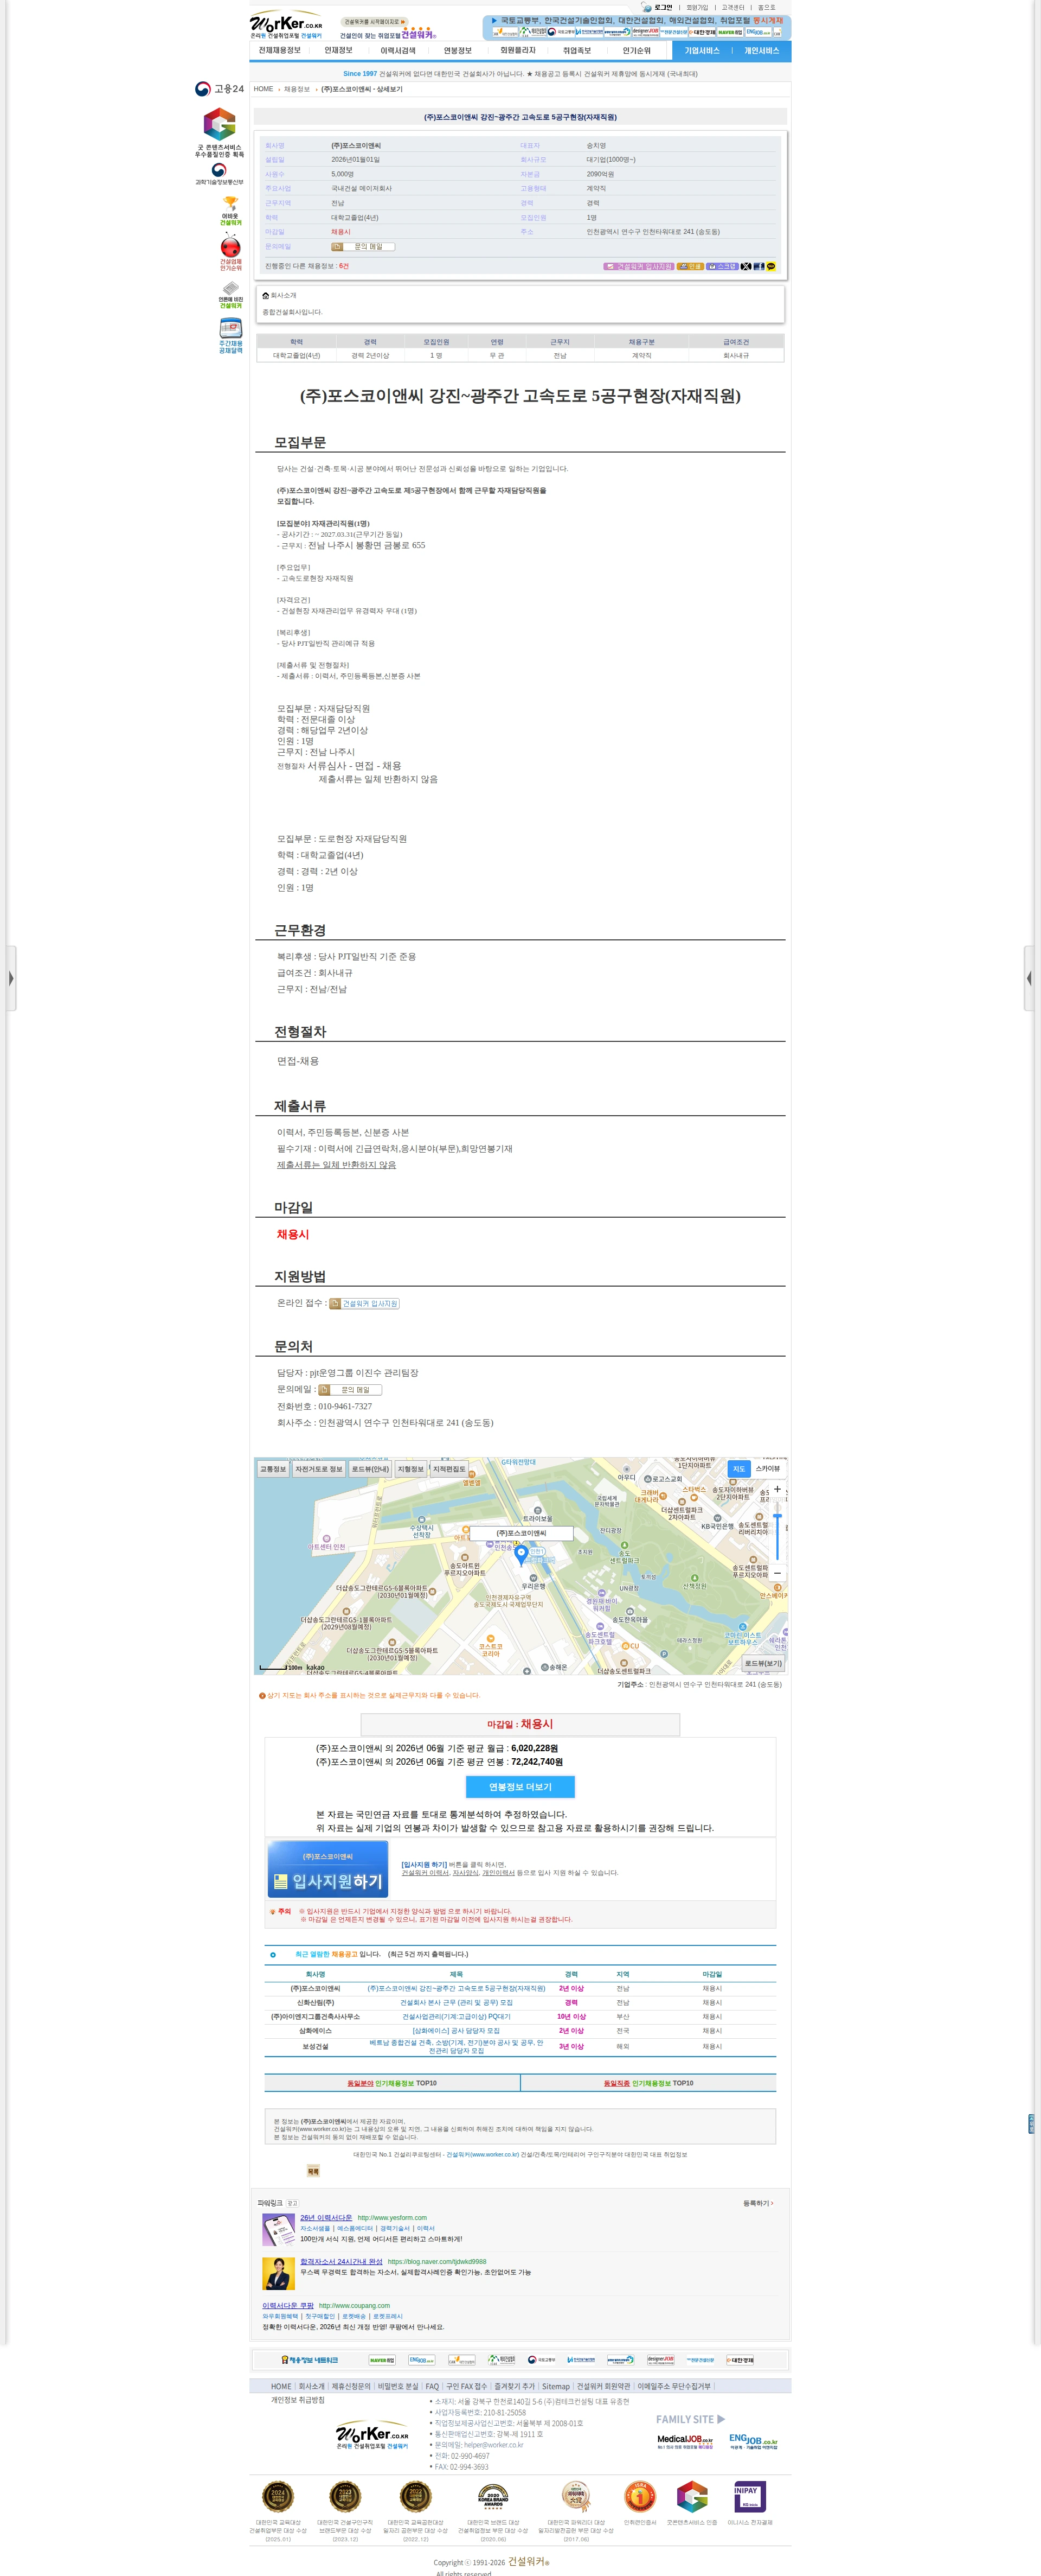Select the 동일분야 인기채용정보 TOP10 tab

point(391,2083)
